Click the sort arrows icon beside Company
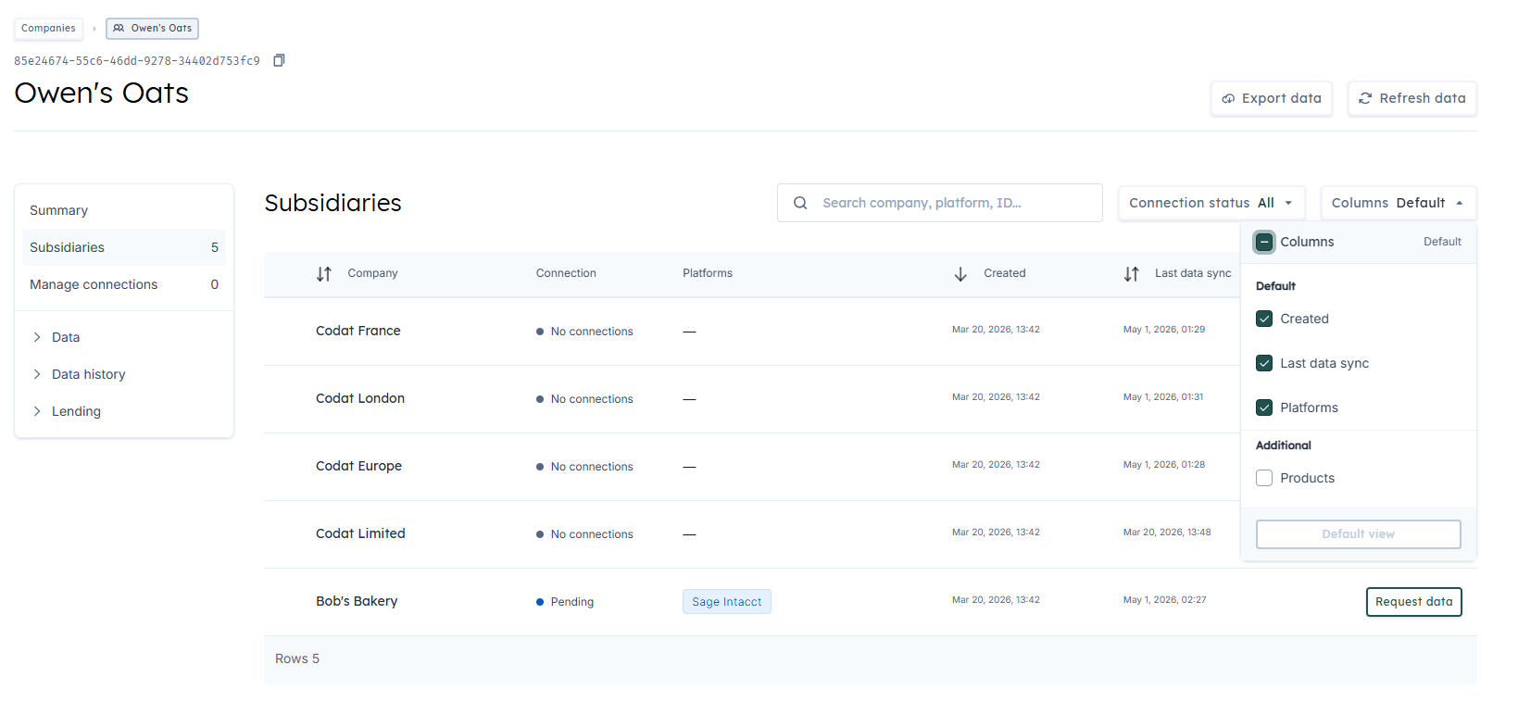1518x727 pixels. click(323, 274)
